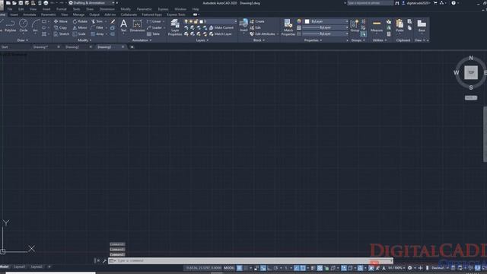Open the Format menu
Image resolution: width=487 pixels, height=274 pixels.
62,9
